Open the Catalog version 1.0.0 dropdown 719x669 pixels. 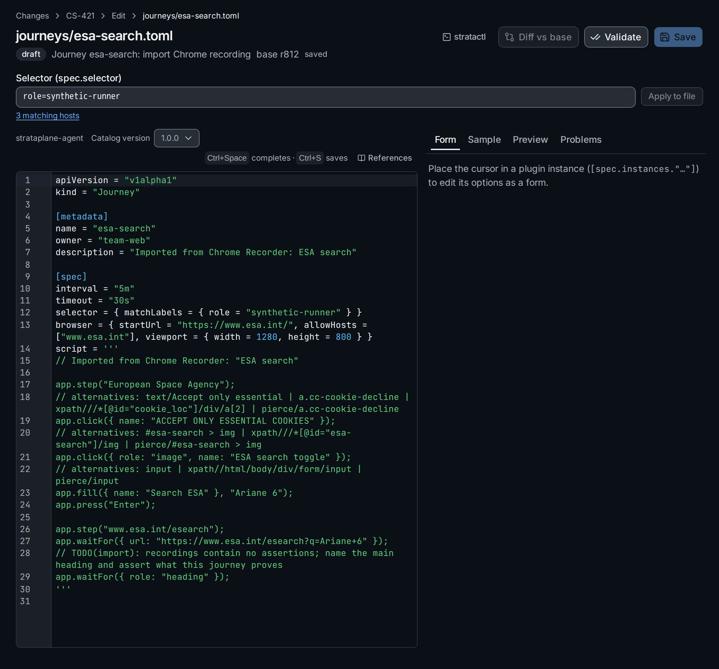coord(176,138)
